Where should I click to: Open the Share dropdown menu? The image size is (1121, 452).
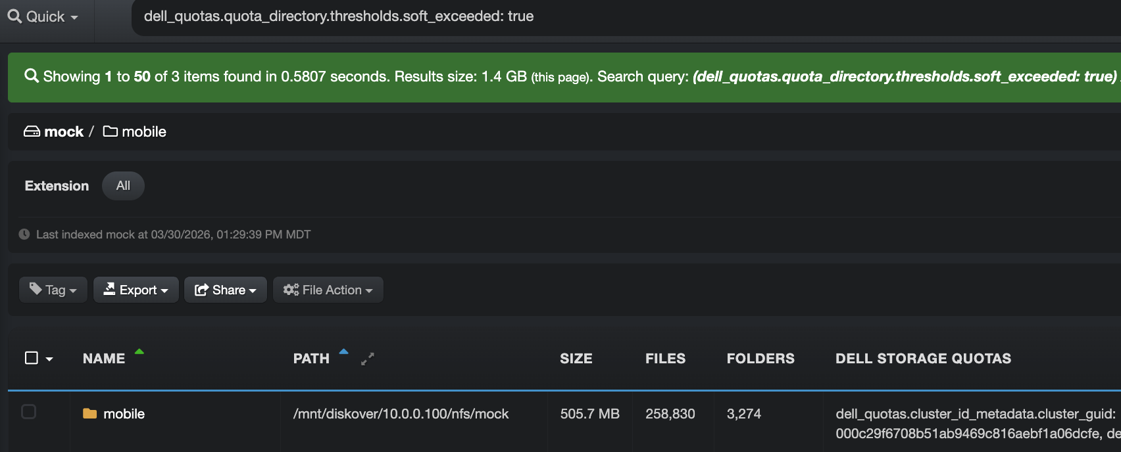226,290
